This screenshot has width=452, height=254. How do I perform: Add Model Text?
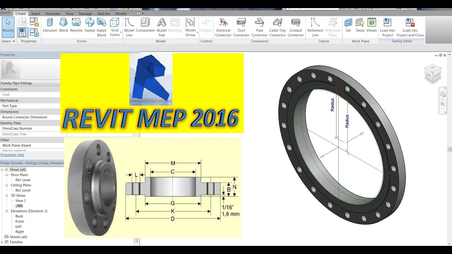(x=161, y=28)
